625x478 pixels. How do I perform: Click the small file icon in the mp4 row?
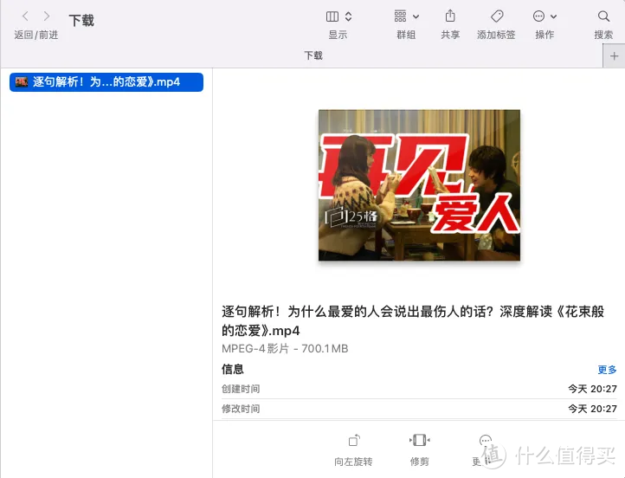[x=21, y=82]
